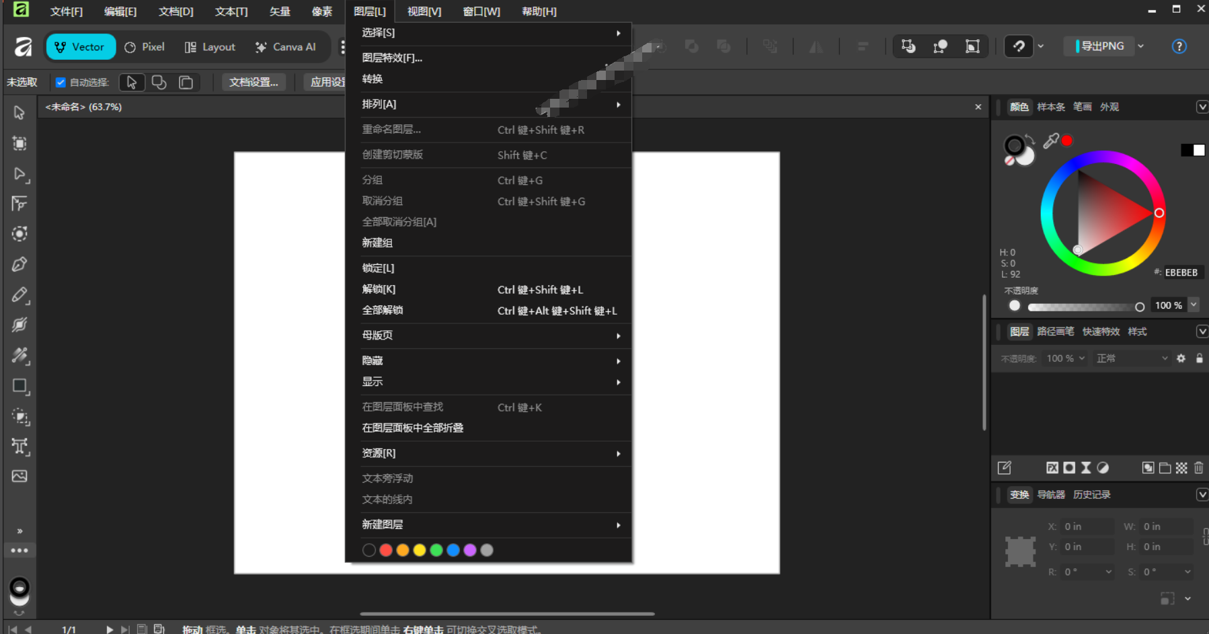The height and width of the screenshot is (634, 1209).
Task: Delete layer with trash icon
Action: (1198, 468)
